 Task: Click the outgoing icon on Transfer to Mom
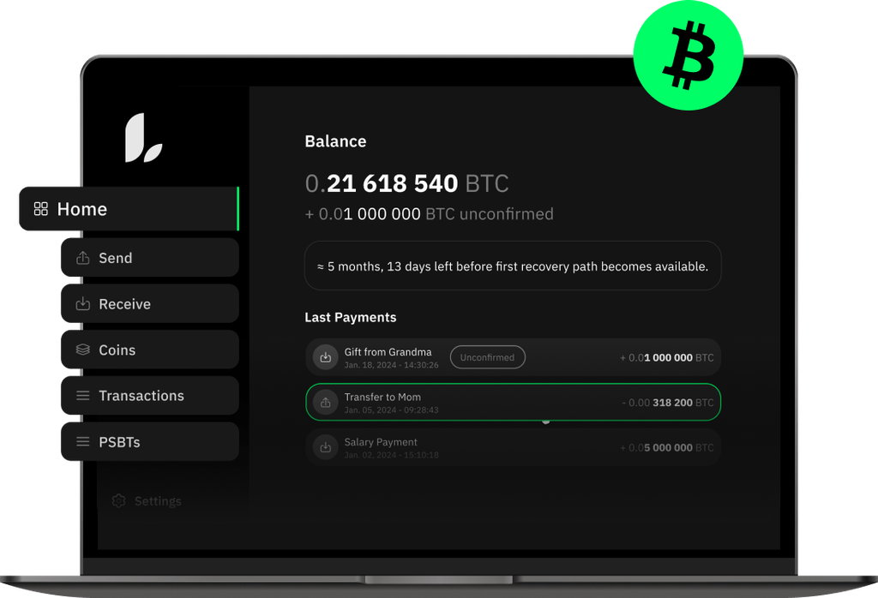click(x=325, y=402)
